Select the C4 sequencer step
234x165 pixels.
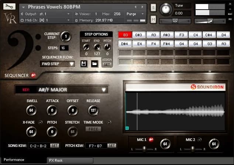point(195,35)
